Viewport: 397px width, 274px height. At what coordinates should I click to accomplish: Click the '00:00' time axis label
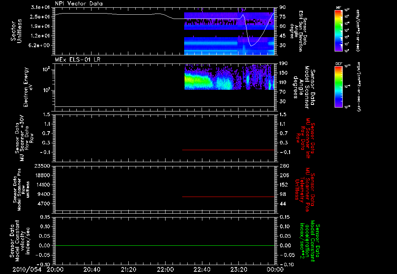point(275,269)
